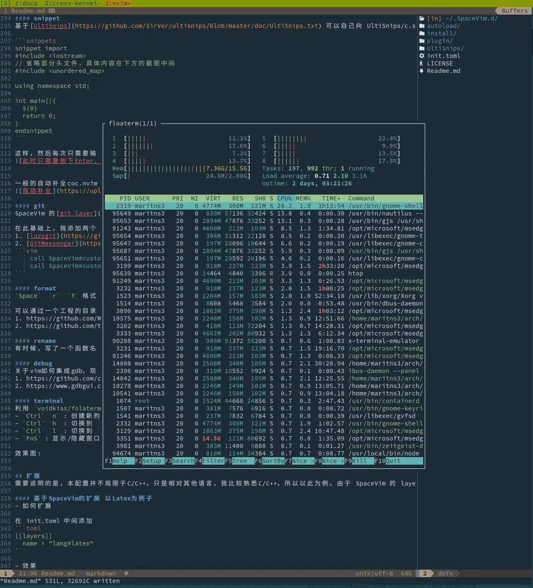
Task: Select the dbus-daemon process row PID 1514
Action: pyautogui.click(x=264, y=303)
